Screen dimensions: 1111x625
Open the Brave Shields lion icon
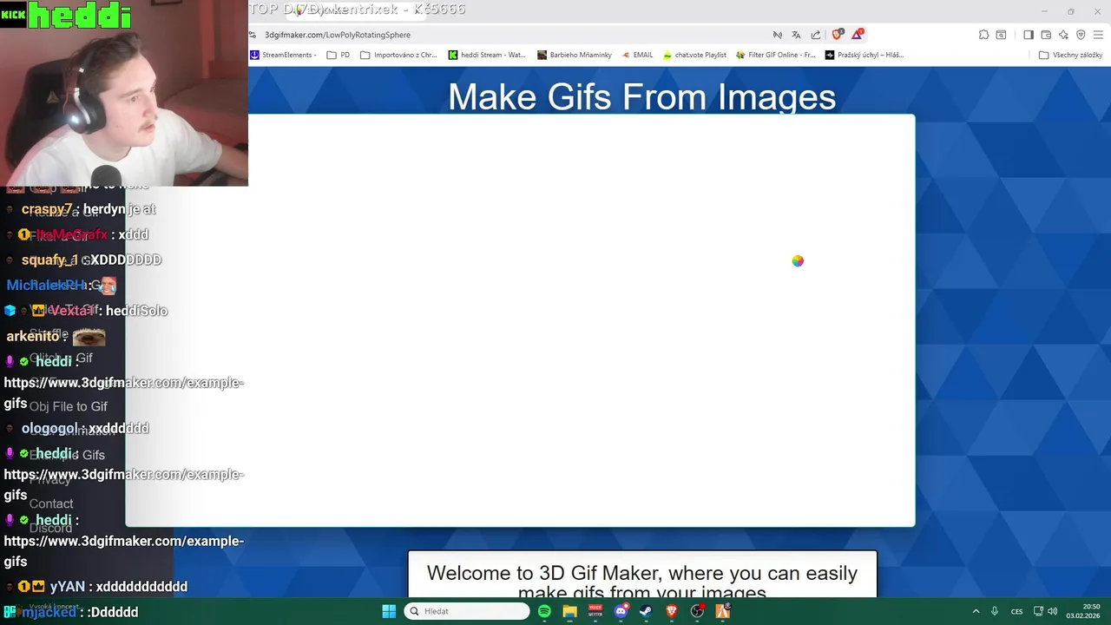coord(837,35)
